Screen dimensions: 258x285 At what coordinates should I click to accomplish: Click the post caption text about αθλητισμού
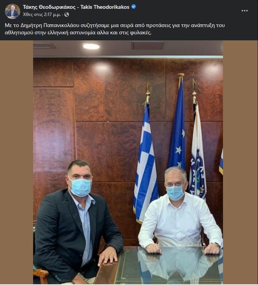click(115, 29)
